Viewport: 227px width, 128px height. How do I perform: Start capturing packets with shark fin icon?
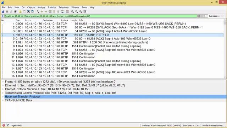[x=3, y=12]
